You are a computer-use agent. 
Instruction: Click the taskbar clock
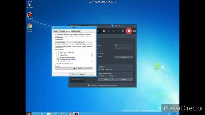click(174, 114)
